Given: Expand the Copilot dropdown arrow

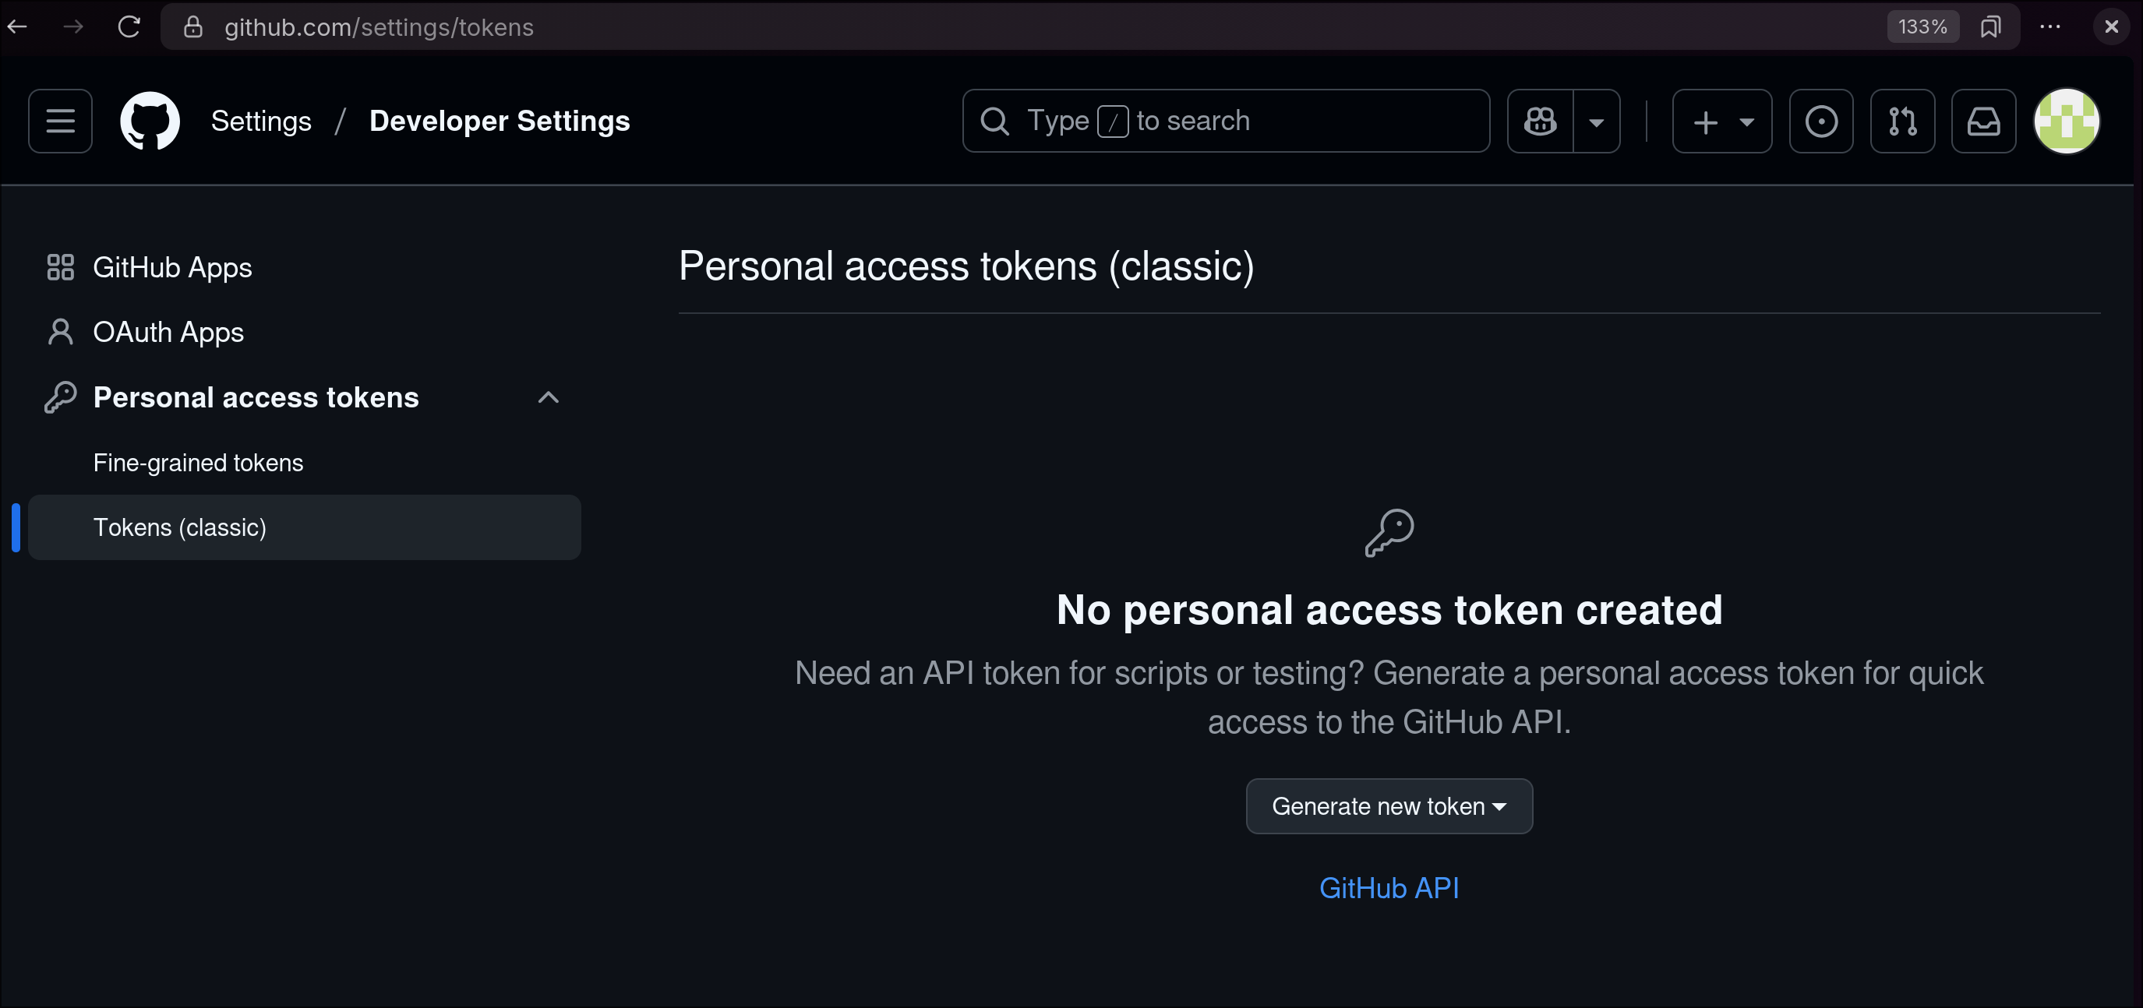Looking at the screenshot, I should pyautogui.click(x=1596, y=122).
